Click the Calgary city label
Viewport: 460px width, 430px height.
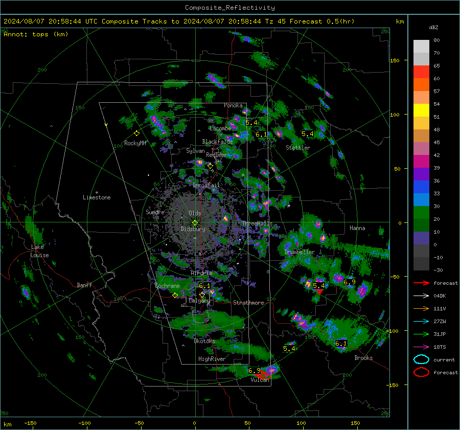[x=199, y=301]
